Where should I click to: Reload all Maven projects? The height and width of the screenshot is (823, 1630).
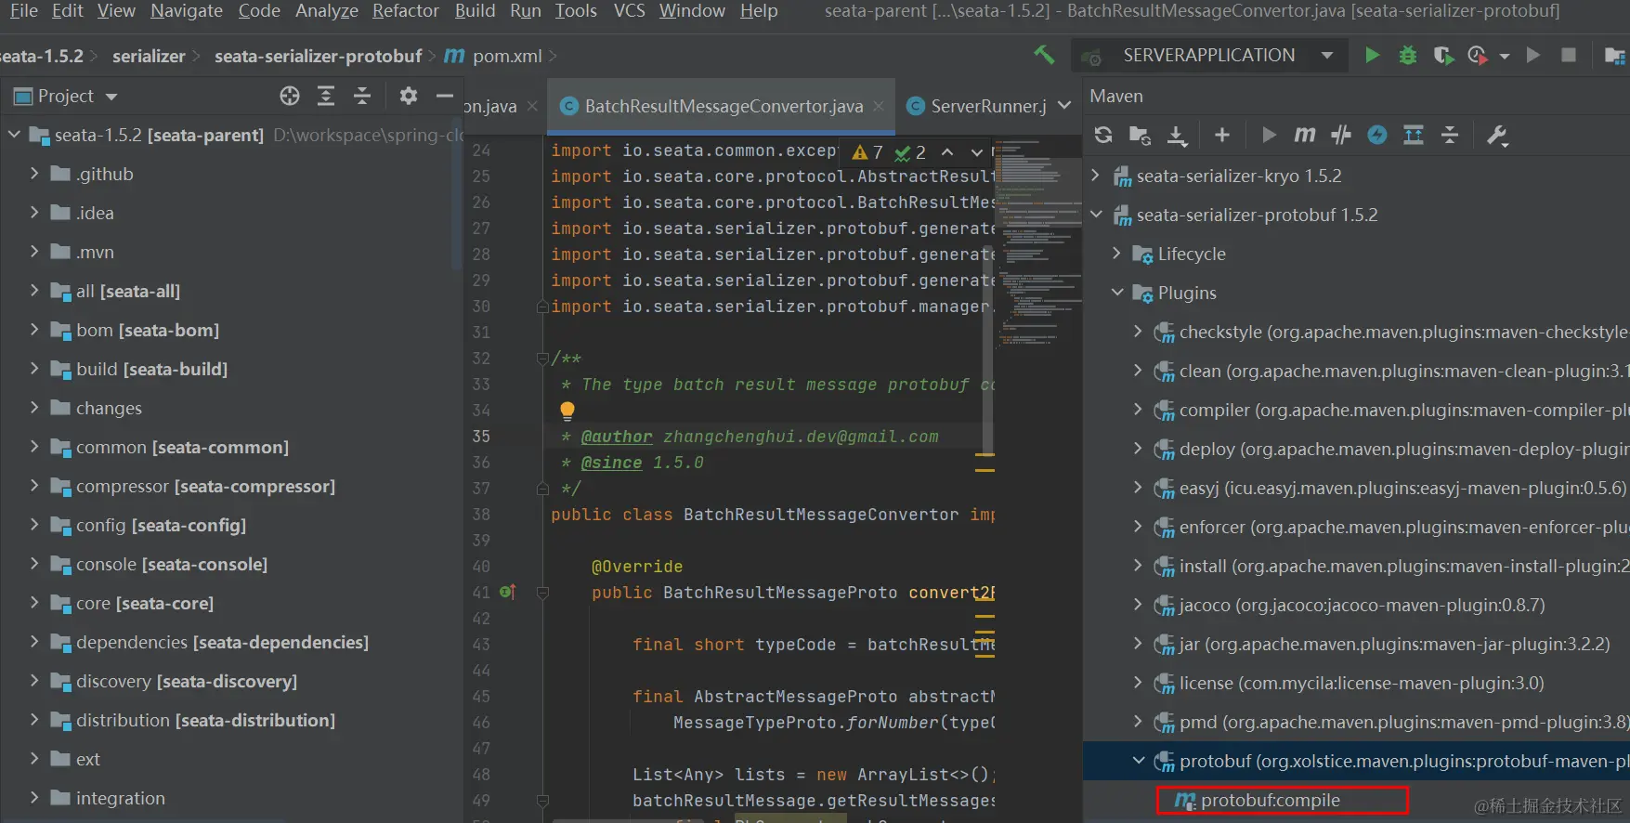point(1103,135)
